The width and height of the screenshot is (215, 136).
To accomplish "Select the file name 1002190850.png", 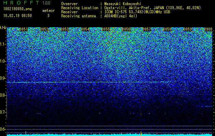I will point(18,9).
